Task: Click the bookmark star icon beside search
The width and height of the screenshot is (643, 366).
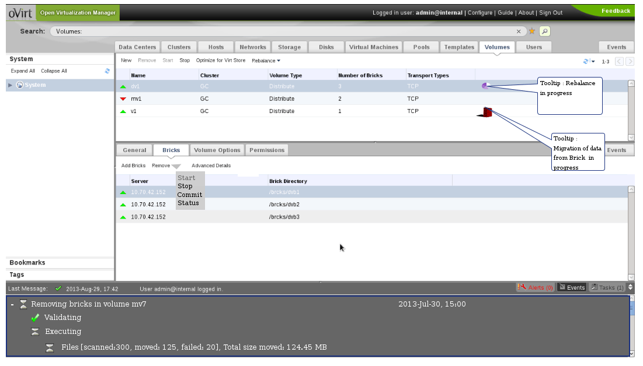Action: (532, 31)
